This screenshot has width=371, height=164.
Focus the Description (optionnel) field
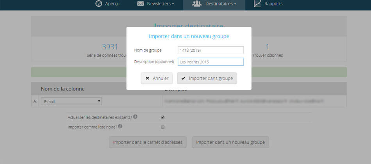210,62
